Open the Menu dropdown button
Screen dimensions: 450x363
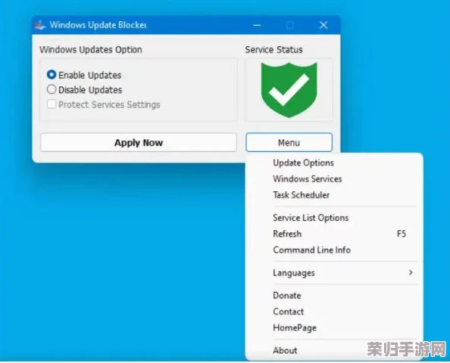[x=289, y=142]
